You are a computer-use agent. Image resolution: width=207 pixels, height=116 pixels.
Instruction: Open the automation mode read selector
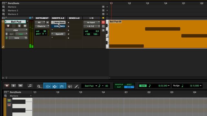(x=21, y=34)
